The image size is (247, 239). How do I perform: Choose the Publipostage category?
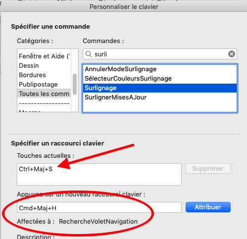(44, 85)
